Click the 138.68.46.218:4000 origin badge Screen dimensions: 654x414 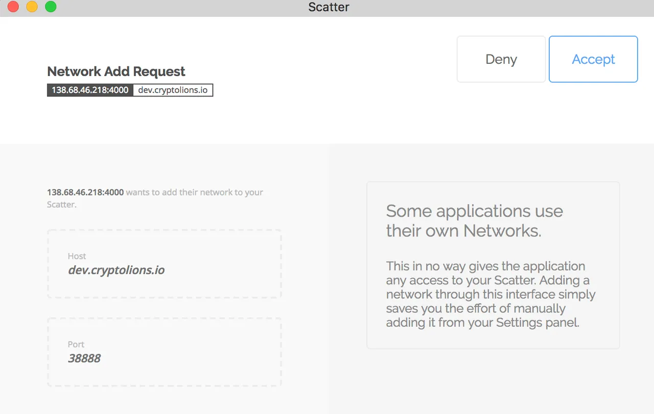(x=90, y=90)
